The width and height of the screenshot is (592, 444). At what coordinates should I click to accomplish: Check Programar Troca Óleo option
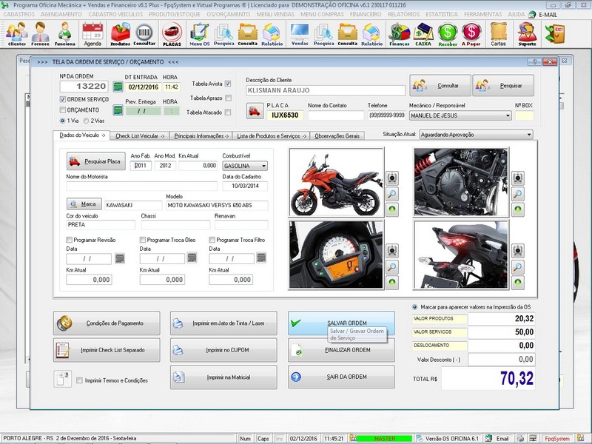[144, 240]
